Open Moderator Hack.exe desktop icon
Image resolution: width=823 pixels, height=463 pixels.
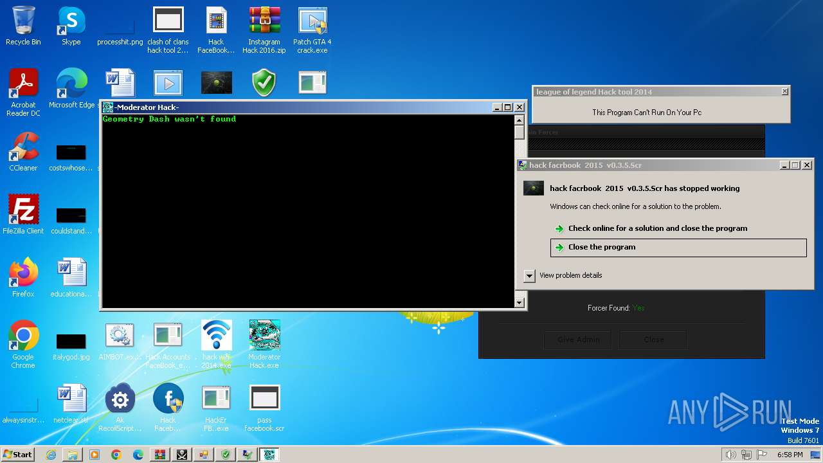tap(264, 345)
